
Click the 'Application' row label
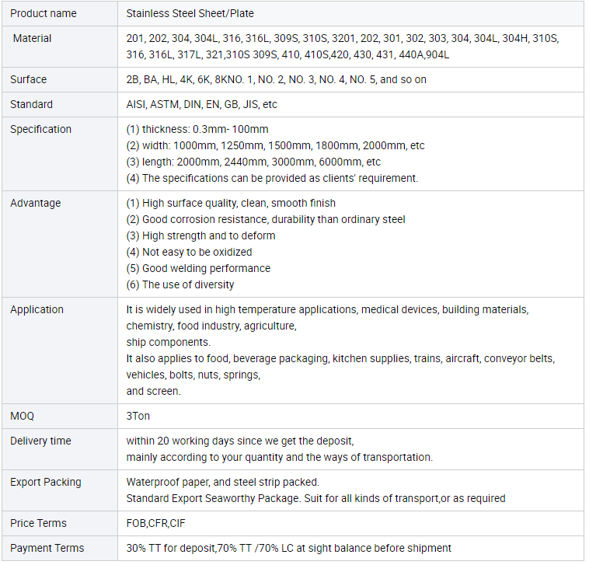tap(37, 309)
